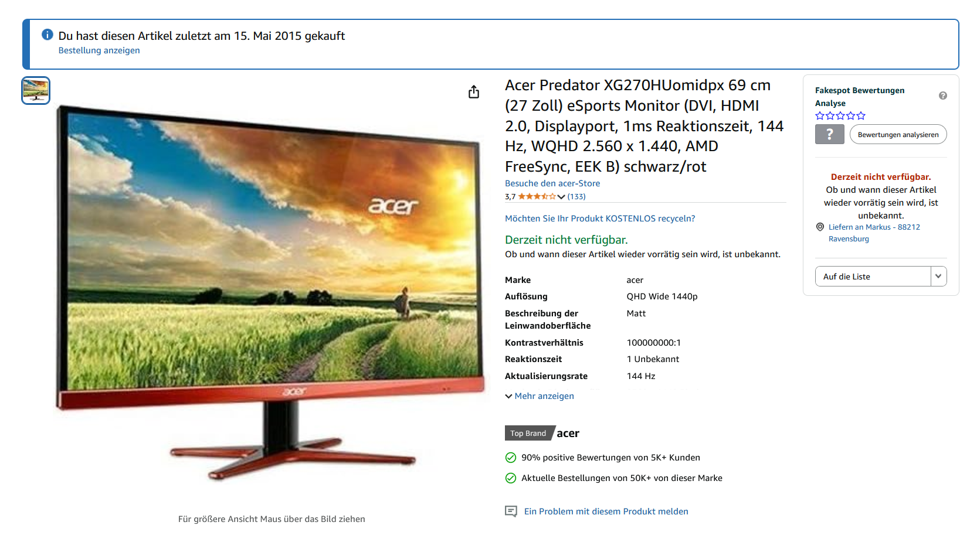The height and width of the screenshot is (539, 960).
Task: Click the KOSTENLOS recyceln link
Action: coord(600,219)
